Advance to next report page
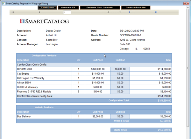 pos(130,12)
